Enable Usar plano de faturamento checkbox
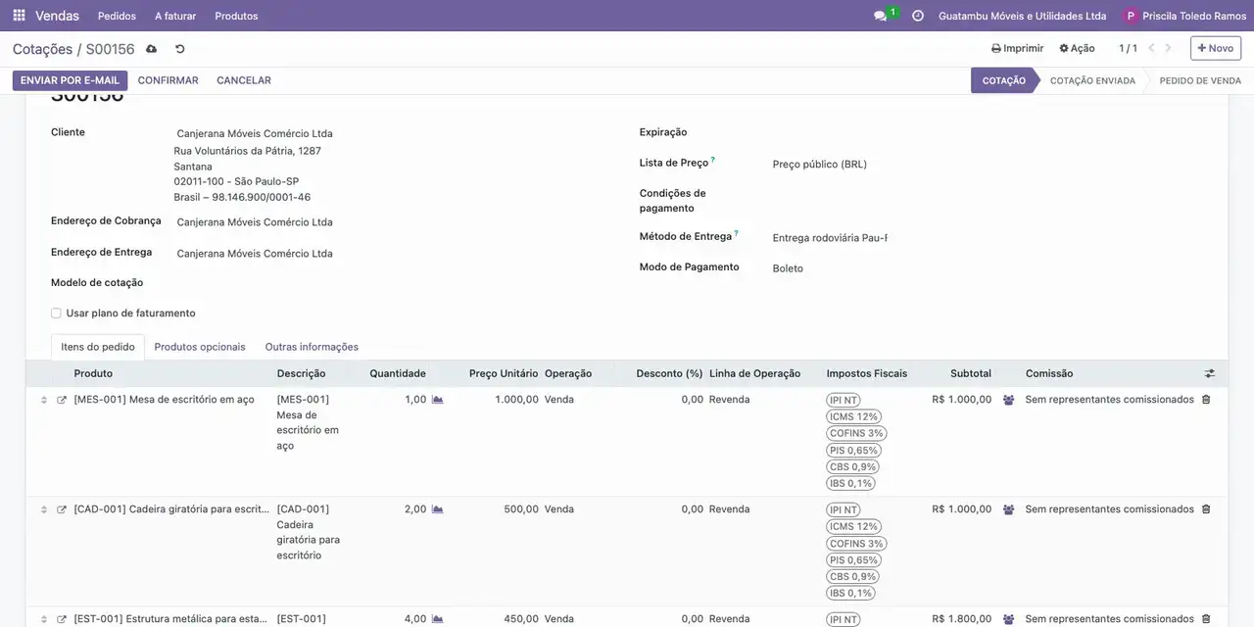Image resolution: width=1254 pixels, height=627 pixels. tap(56, 313)
